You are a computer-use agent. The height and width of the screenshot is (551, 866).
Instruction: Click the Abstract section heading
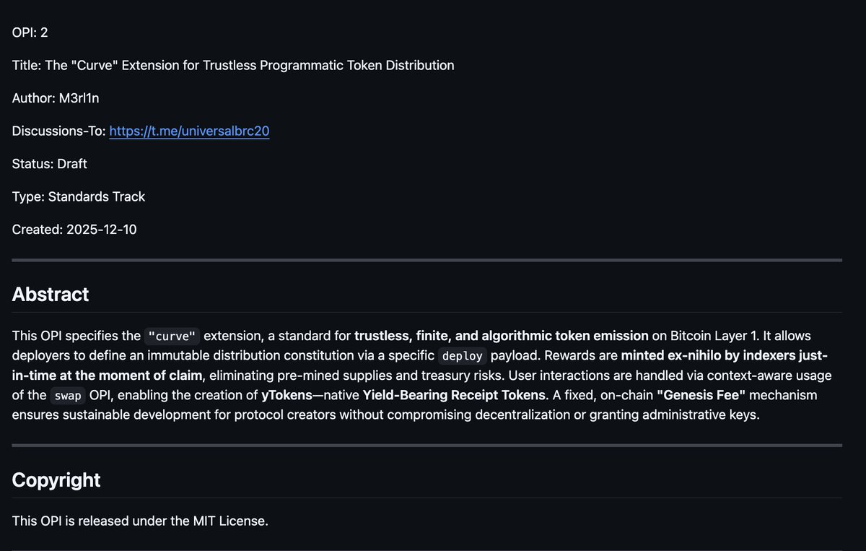tap(50, 294)
